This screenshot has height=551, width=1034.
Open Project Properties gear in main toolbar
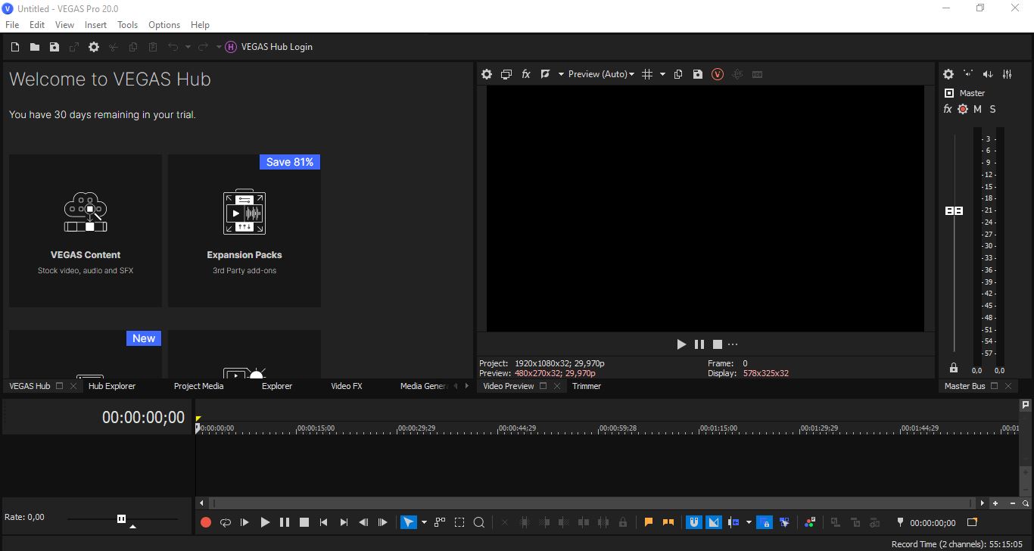94,47
